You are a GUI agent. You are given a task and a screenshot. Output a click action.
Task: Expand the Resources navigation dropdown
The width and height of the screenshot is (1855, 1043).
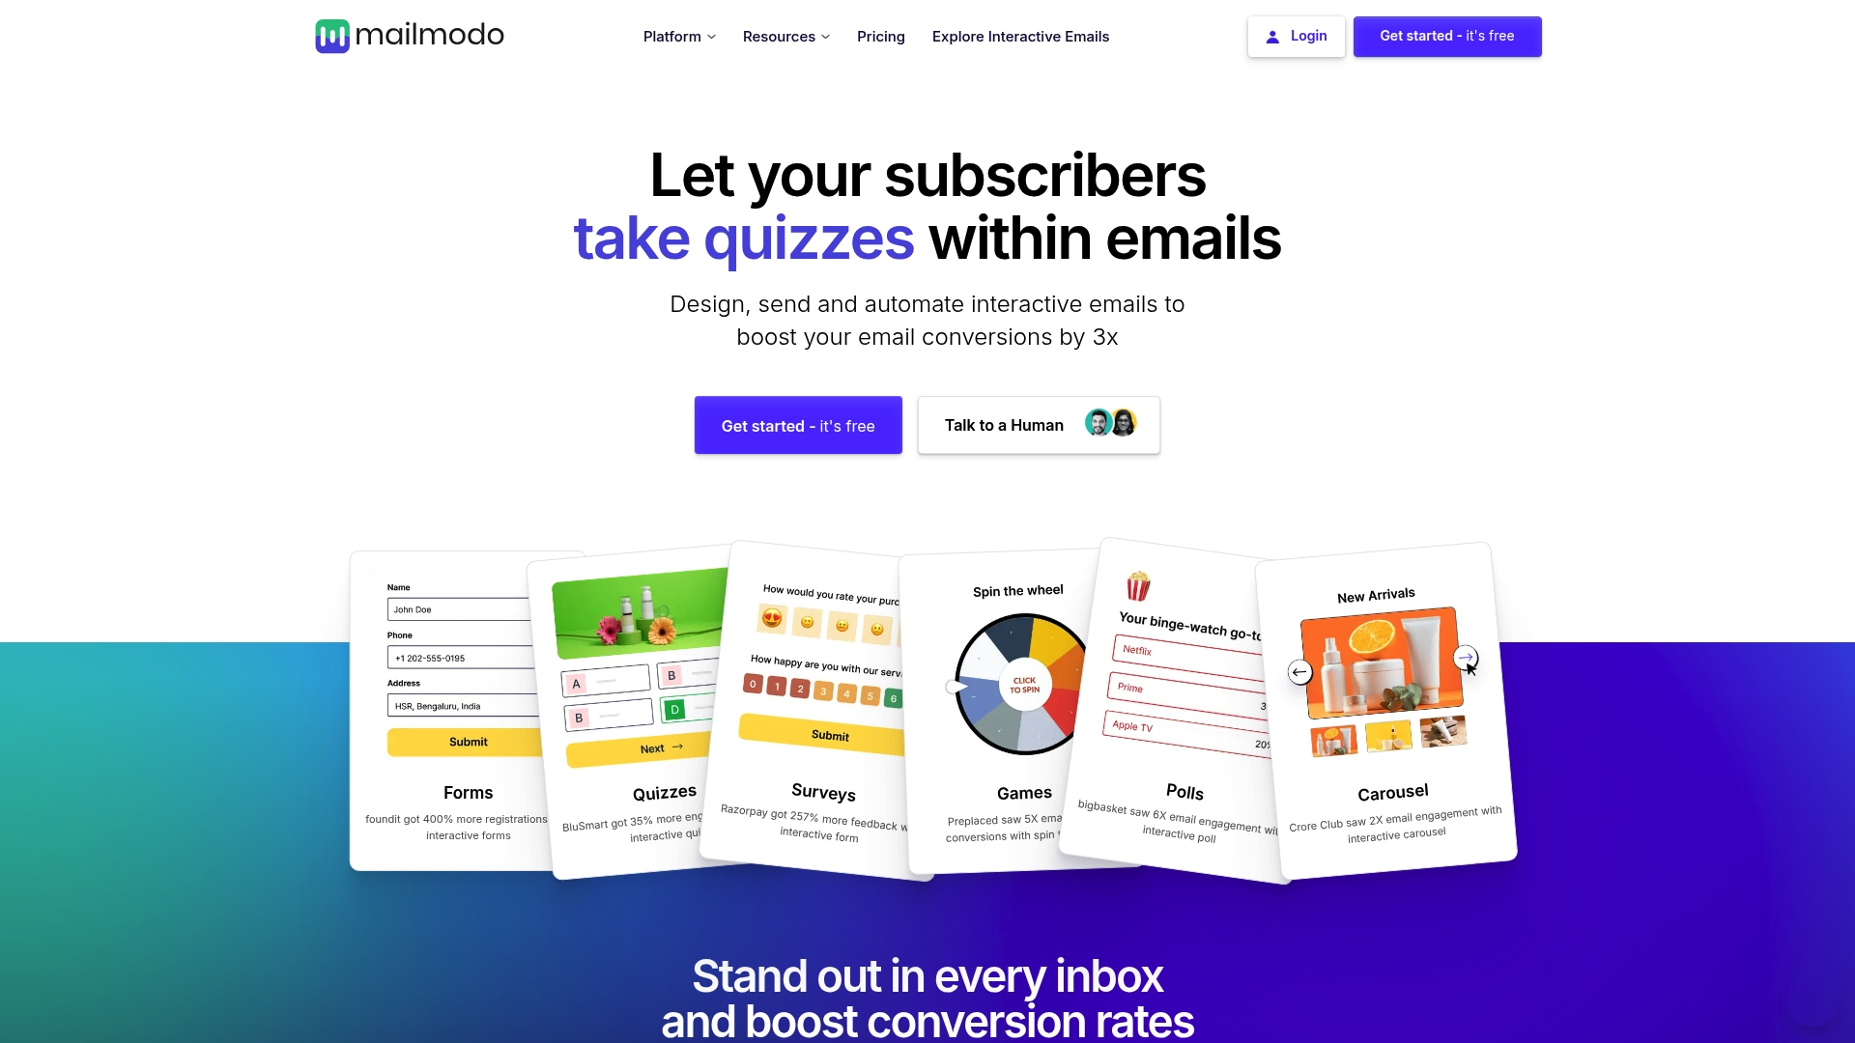click(786, 36)
